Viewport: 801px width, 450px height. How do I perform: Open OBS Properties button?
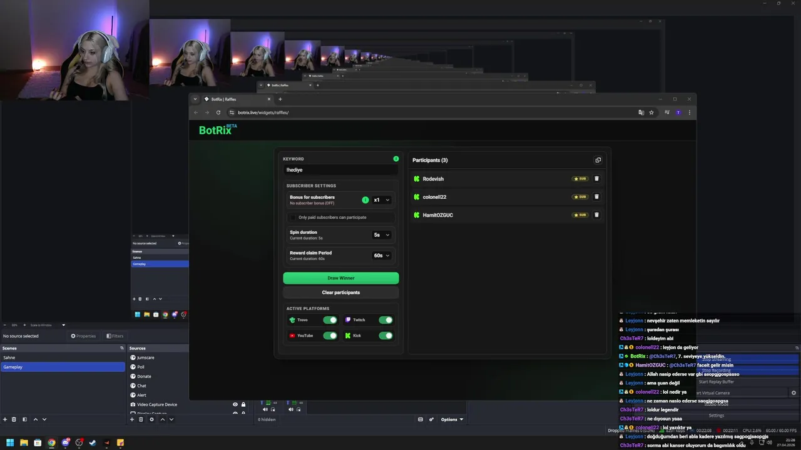tap(83, 336)
